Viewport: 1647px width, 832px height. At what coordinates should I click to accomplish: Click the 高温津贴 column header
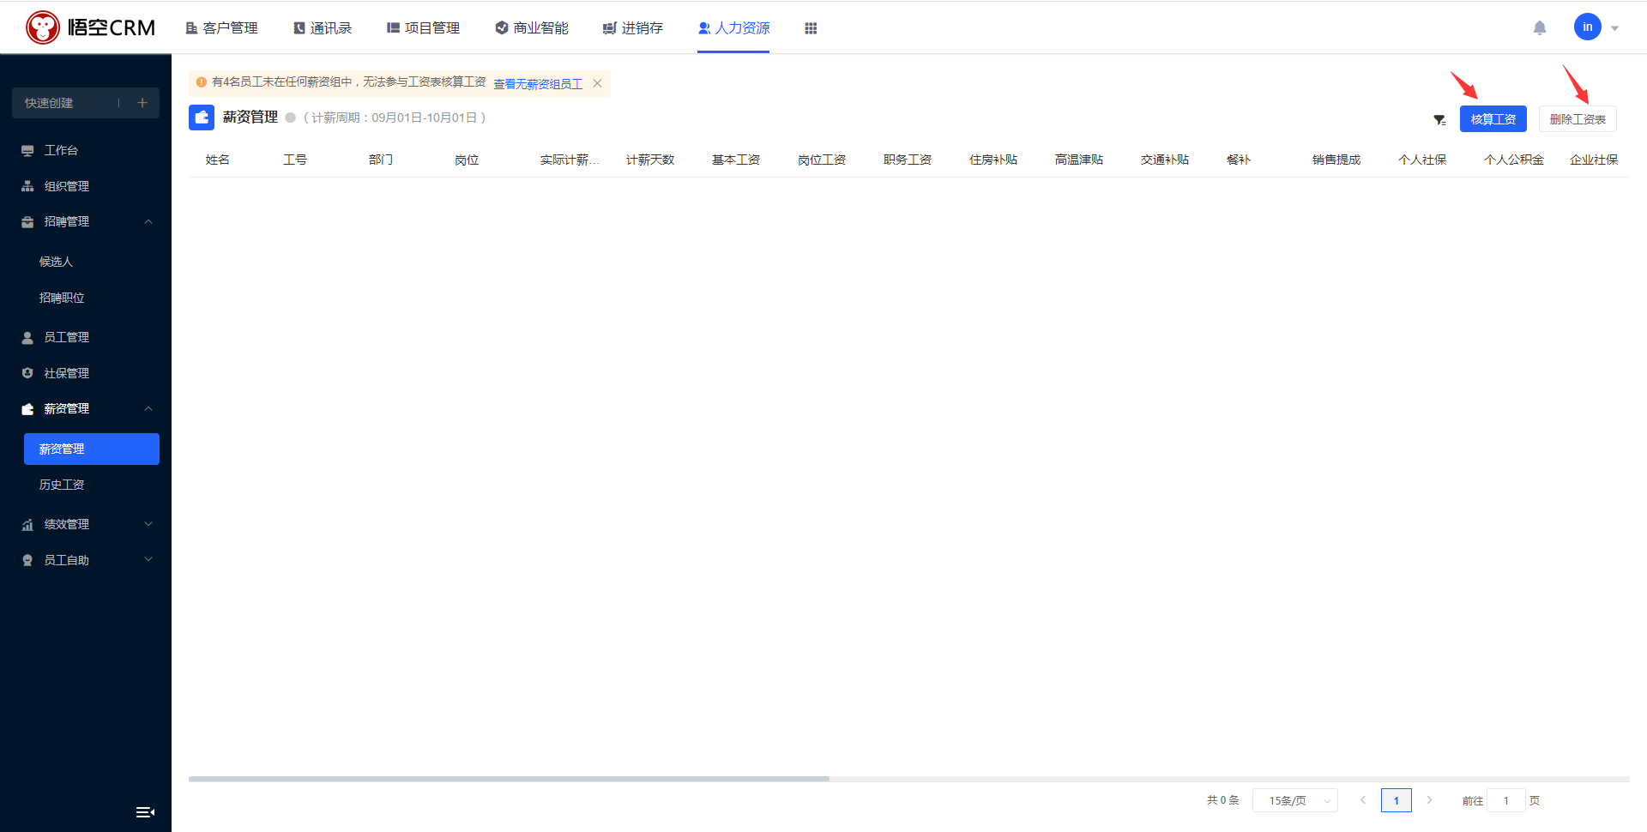tap(1079, 160)
